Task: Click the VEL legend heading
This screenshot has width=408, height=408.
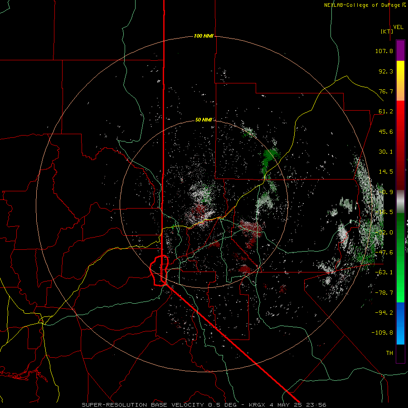Action: [398, 27]
